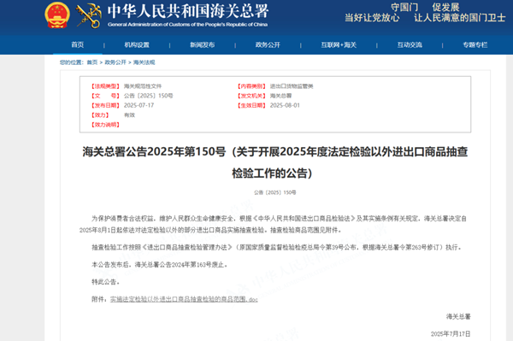Screen dimensions: 513x341
Task: Download the attachment 商品范围.doc link
Action: tap(184, 299)
